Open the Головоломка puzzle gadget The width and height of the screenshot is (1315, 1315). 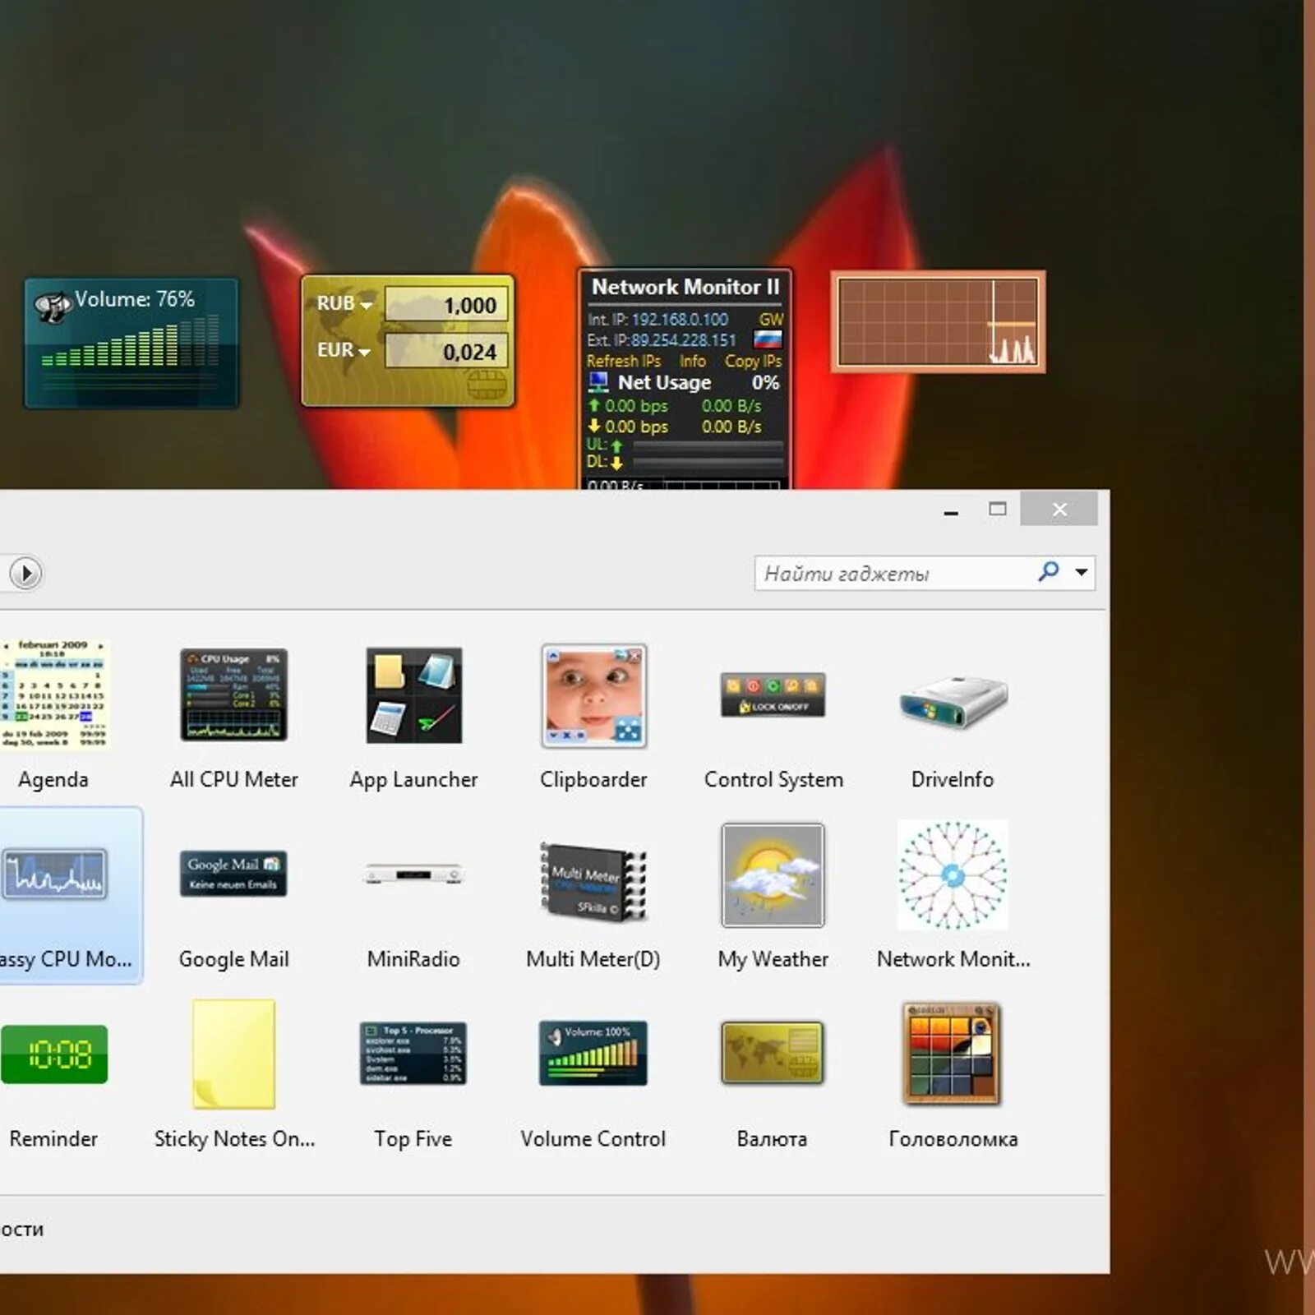pyautogui.click(x=953, y=1054)
